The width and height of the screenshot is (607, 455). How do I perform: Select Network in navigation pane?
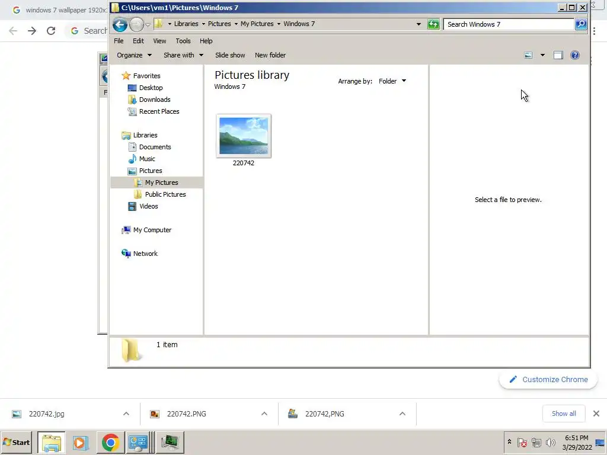tap(145, 254)
